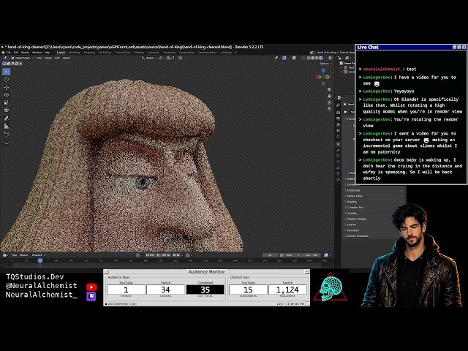468x351 pixels.
Task: Jump to first frame in timeline
Action: pyautogui.click(x=148, y=255)
